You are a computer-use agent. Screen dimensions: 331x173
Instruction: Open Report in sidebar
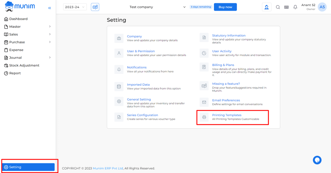click(x=15, y=73)
